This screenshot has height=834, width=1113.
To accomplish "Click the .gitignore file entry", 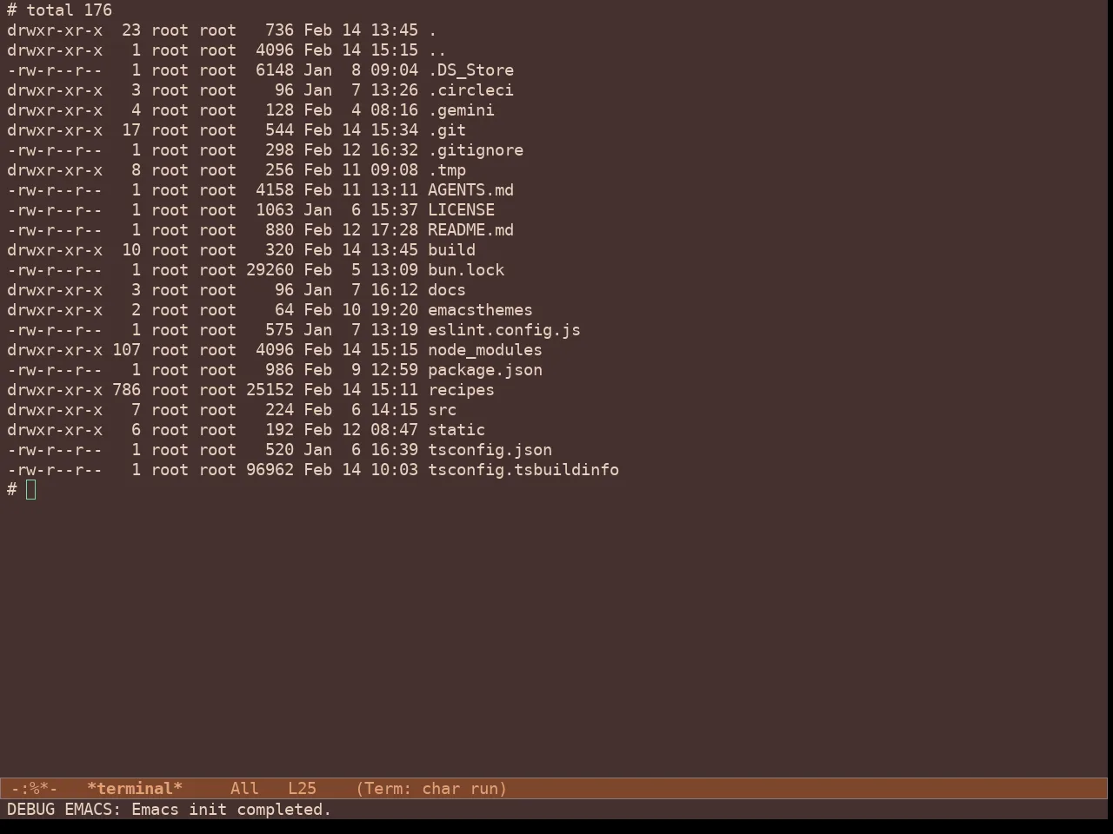I will click(x=476, y=150).
